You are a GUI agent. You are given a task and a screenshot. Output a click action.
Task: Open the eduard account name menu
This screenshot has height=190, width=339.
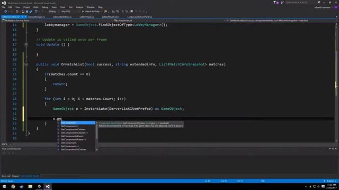point(322,7)
